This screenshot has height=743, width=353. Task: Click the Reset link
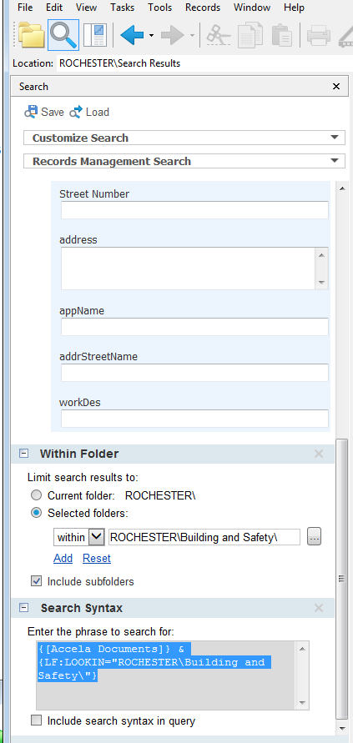pyautogui.click(x=97, y=558)
